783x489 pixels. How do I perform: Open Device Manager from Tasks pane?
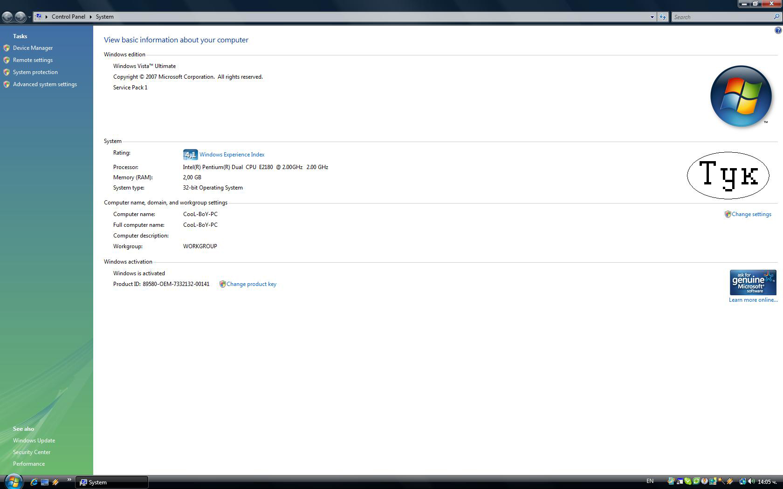tap(33, 48)
